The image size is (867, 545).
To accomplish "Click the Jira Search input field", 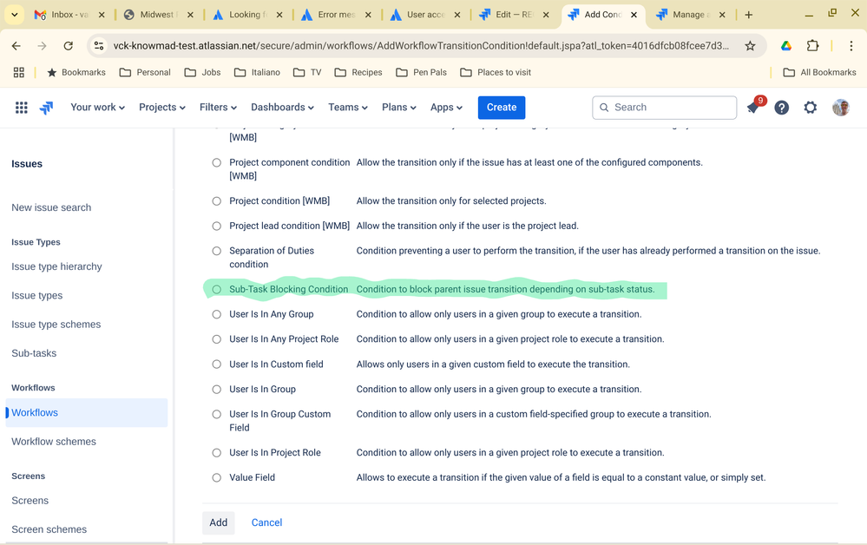I will (x=664, y=107).
